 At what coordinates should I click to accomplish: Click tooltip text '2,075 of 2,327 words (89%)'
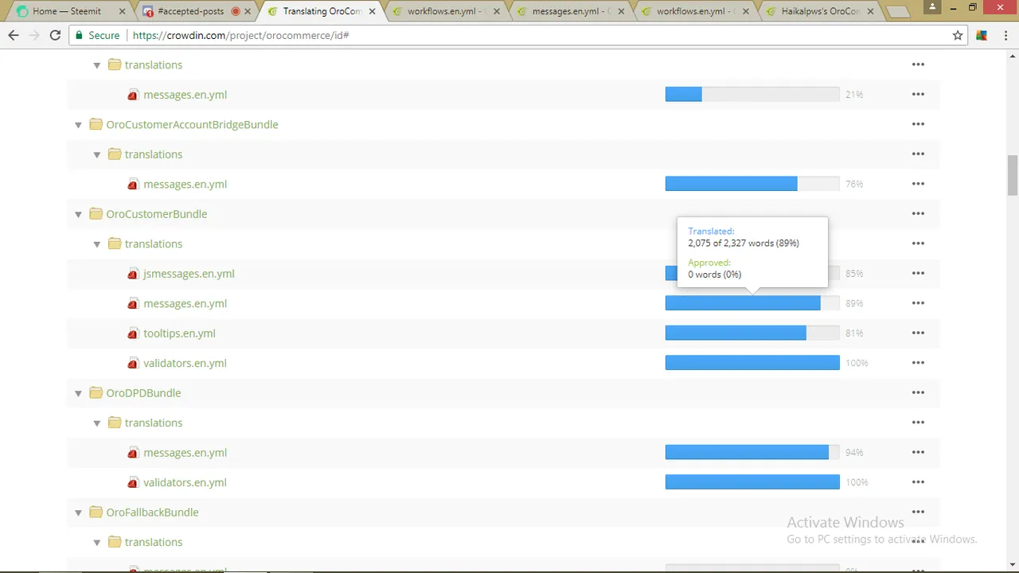click(744, 243)
